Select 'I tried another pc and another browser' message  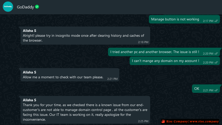164,52
